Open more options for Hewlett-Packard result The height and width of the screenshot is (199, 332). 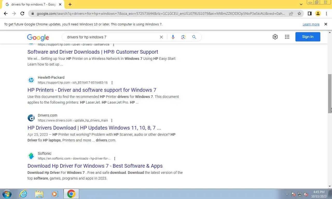pos(112,83)
